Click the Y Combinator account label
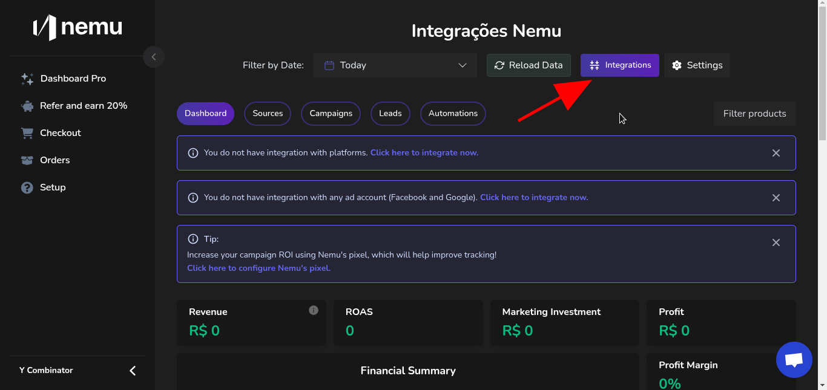 (x=46, y=370)
